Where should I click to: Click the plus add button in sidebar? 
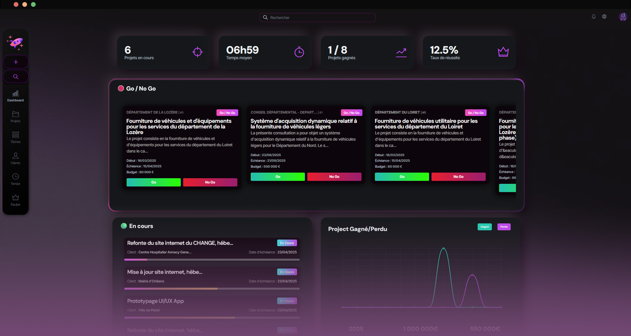tap(16, 62)
